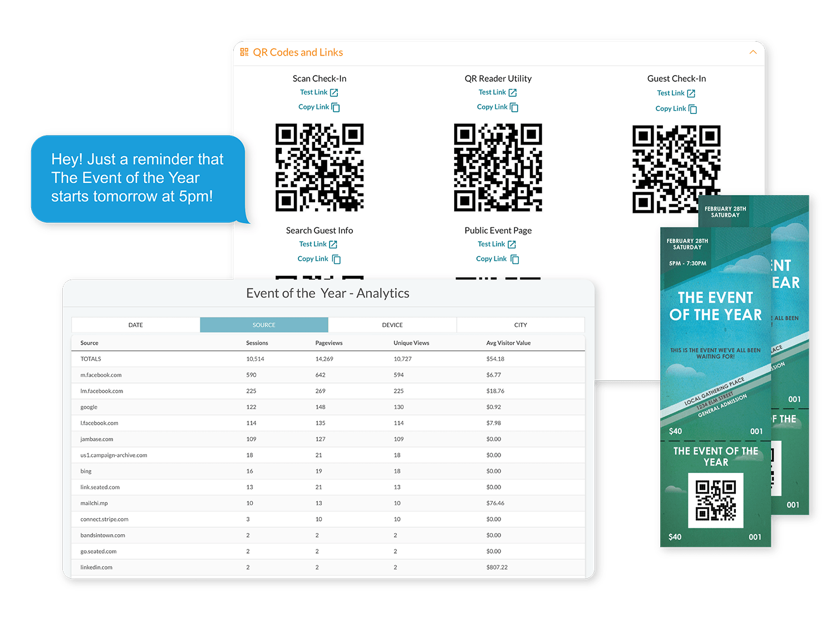Open Public Event Page external link icon

point(512,245)
